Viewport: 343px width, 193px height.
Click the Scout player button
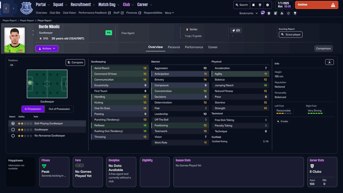pyautogui.click(x=291, y=34)
